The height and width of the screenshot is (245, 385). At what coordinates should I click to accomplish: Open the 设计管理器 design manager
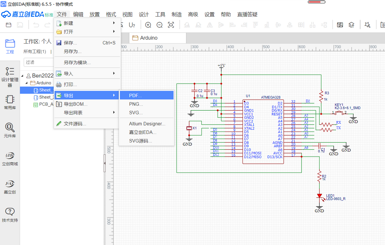[x=10, y=77]
